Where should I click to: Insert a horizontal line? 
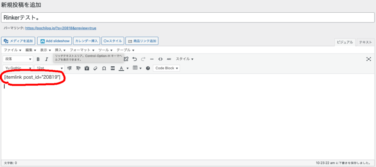tap(152, 59)
